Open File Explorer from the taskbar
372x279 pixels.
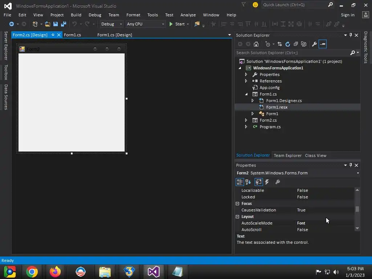[105, 272]
